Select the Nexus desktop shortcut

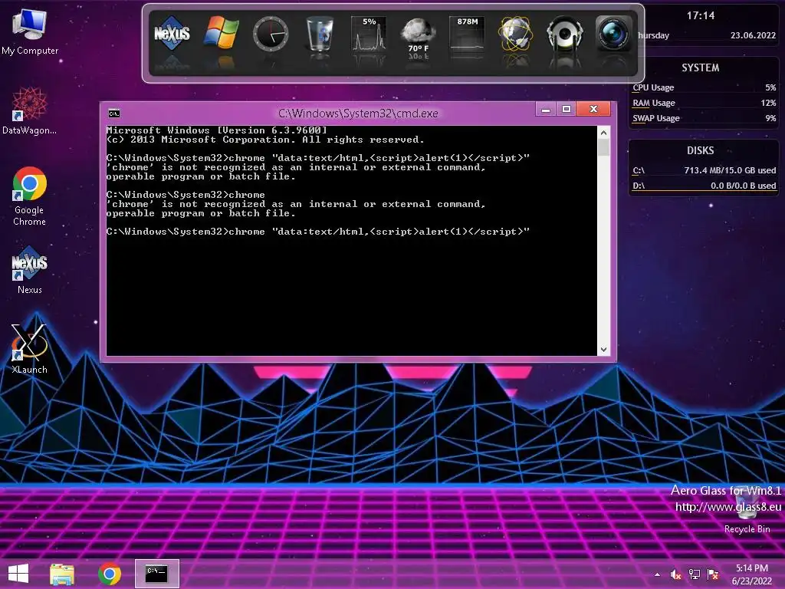click(30, 270)
